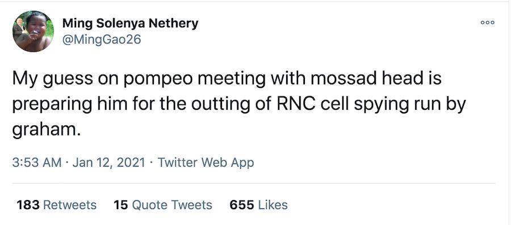Open the Twitter Web App source link

tap(206, 162)
